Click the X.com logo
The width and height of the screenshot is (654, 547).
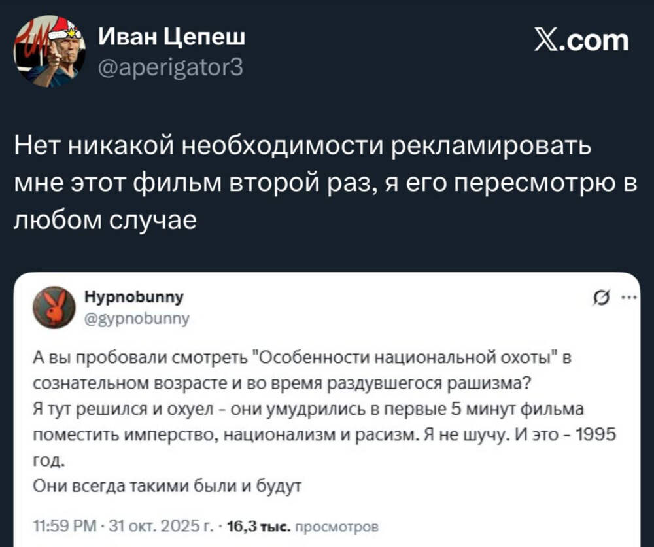pyautogui.click(x=581, y=41)
